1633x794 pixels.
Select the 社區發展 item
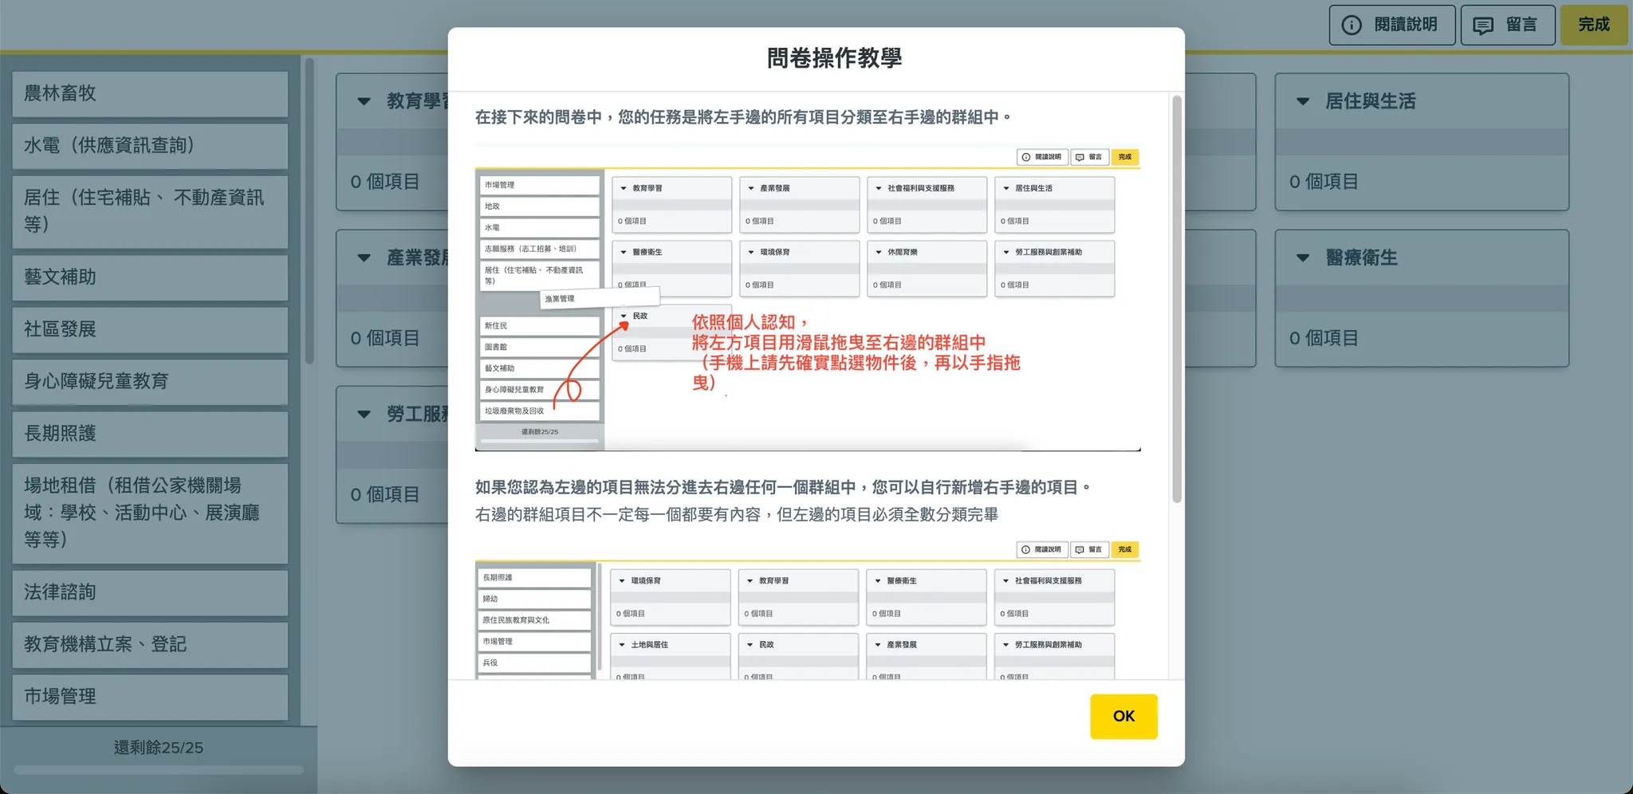(150, 330)
